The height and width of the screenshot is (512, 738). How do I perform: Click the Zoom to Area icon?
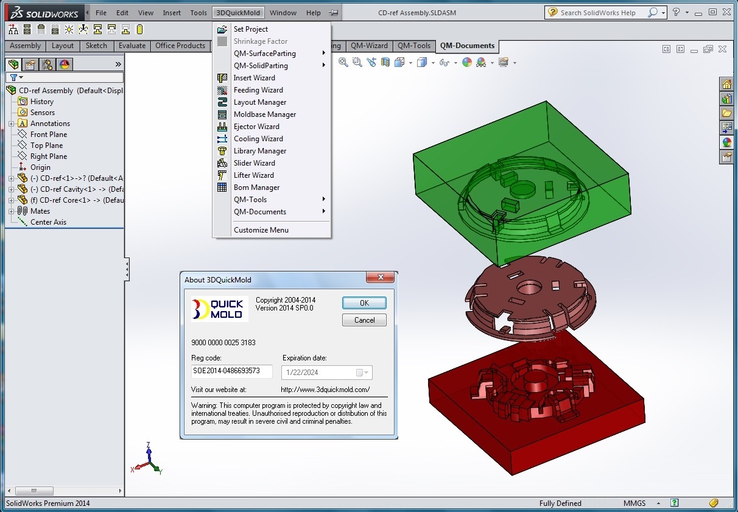(357, 62)
